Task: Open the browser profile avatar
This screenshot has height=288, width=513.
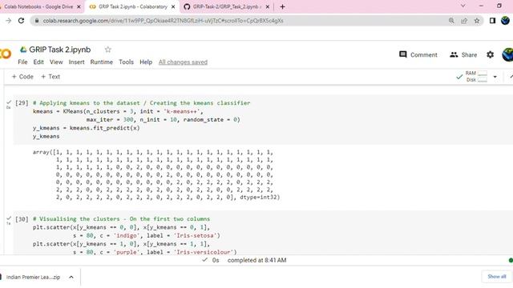Action: pyautogui.click(x=505, y=21)
